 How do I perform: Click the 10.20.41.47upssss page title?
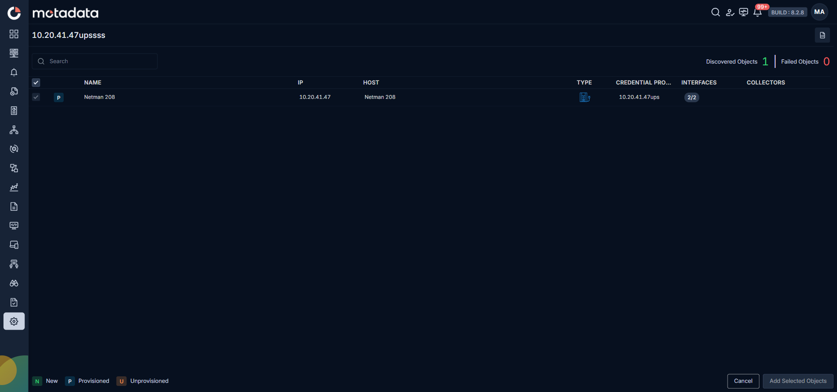point(68,35)
